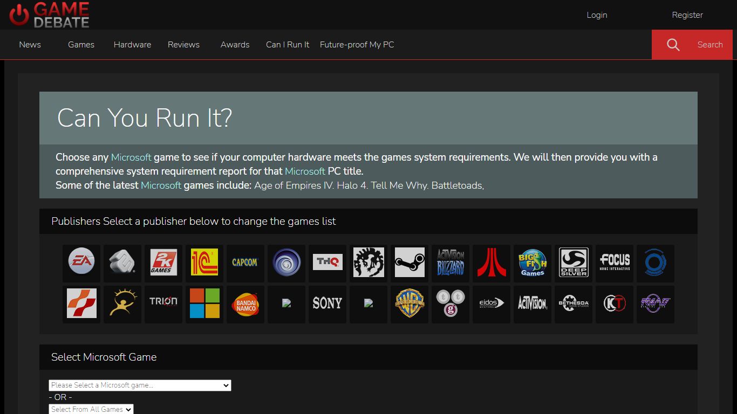Choose the Ubisoft swirl logo
Screen dimensions: 737x414
click(x=286, y=263)
